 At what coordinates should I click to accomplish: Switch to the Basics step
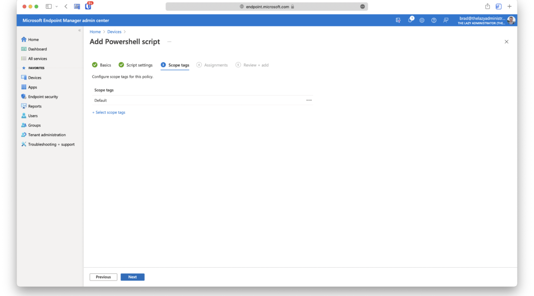101,65
